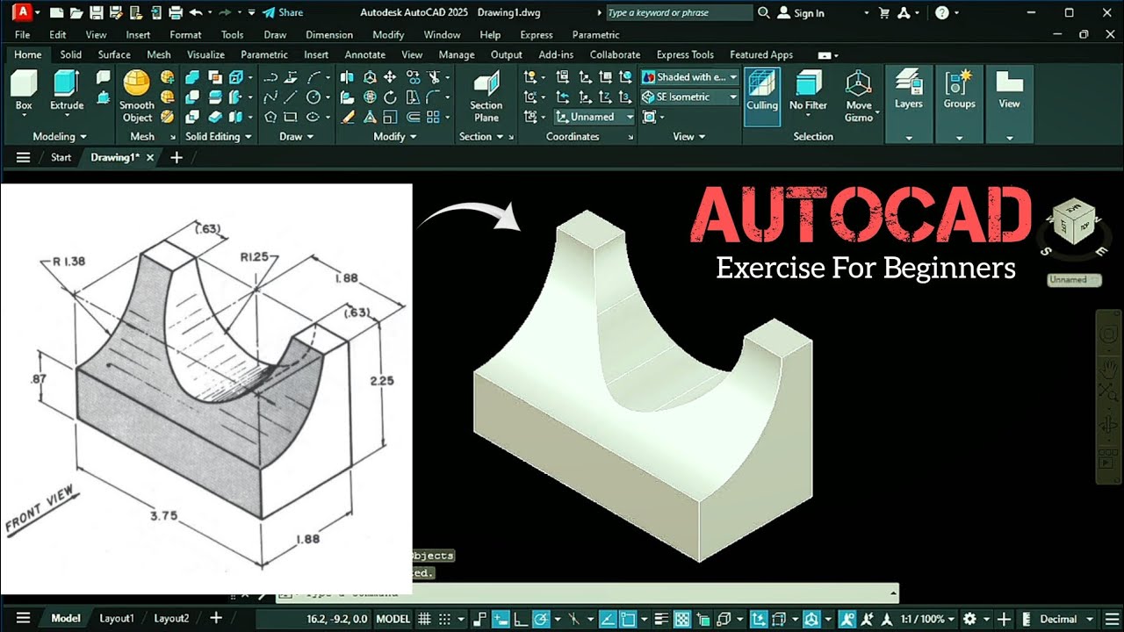This screenshot has height=632, width=1124.
Task: Expand the Modify panel
Action: 395,136
